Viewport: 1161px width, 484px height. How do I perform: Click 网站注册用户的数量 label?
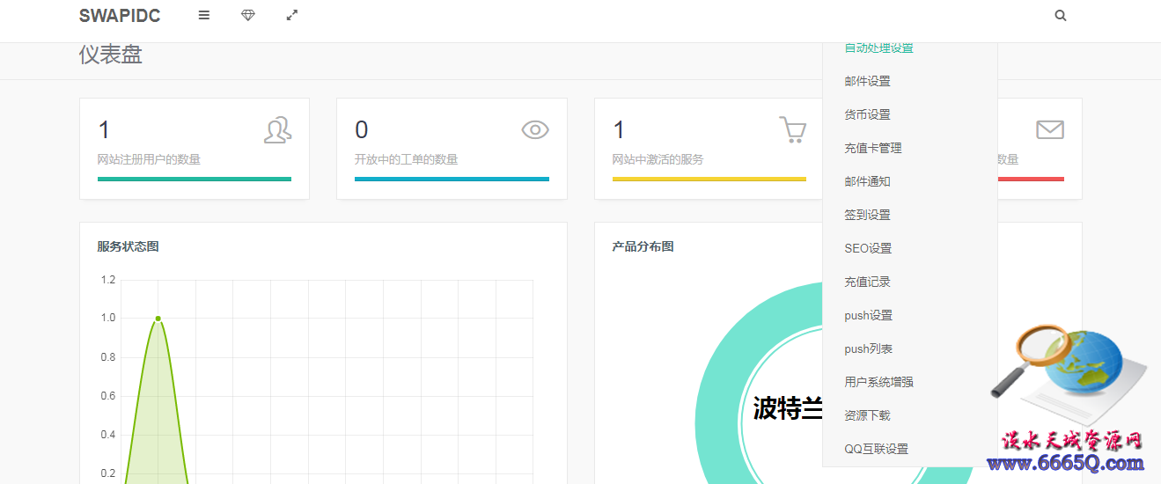(x=149, y=159)
